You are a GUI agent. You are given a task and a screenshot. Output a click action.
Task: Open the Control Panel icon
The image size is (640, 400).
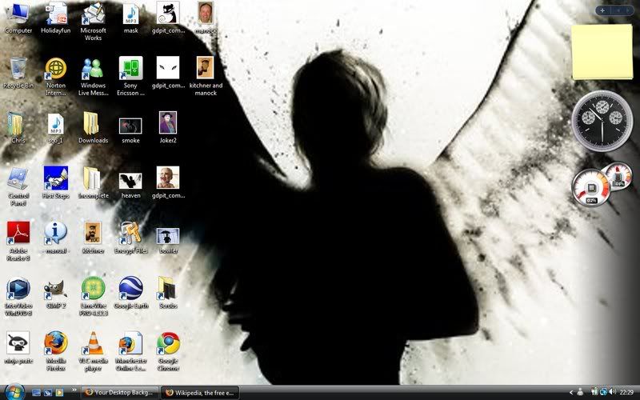point(18,178)
